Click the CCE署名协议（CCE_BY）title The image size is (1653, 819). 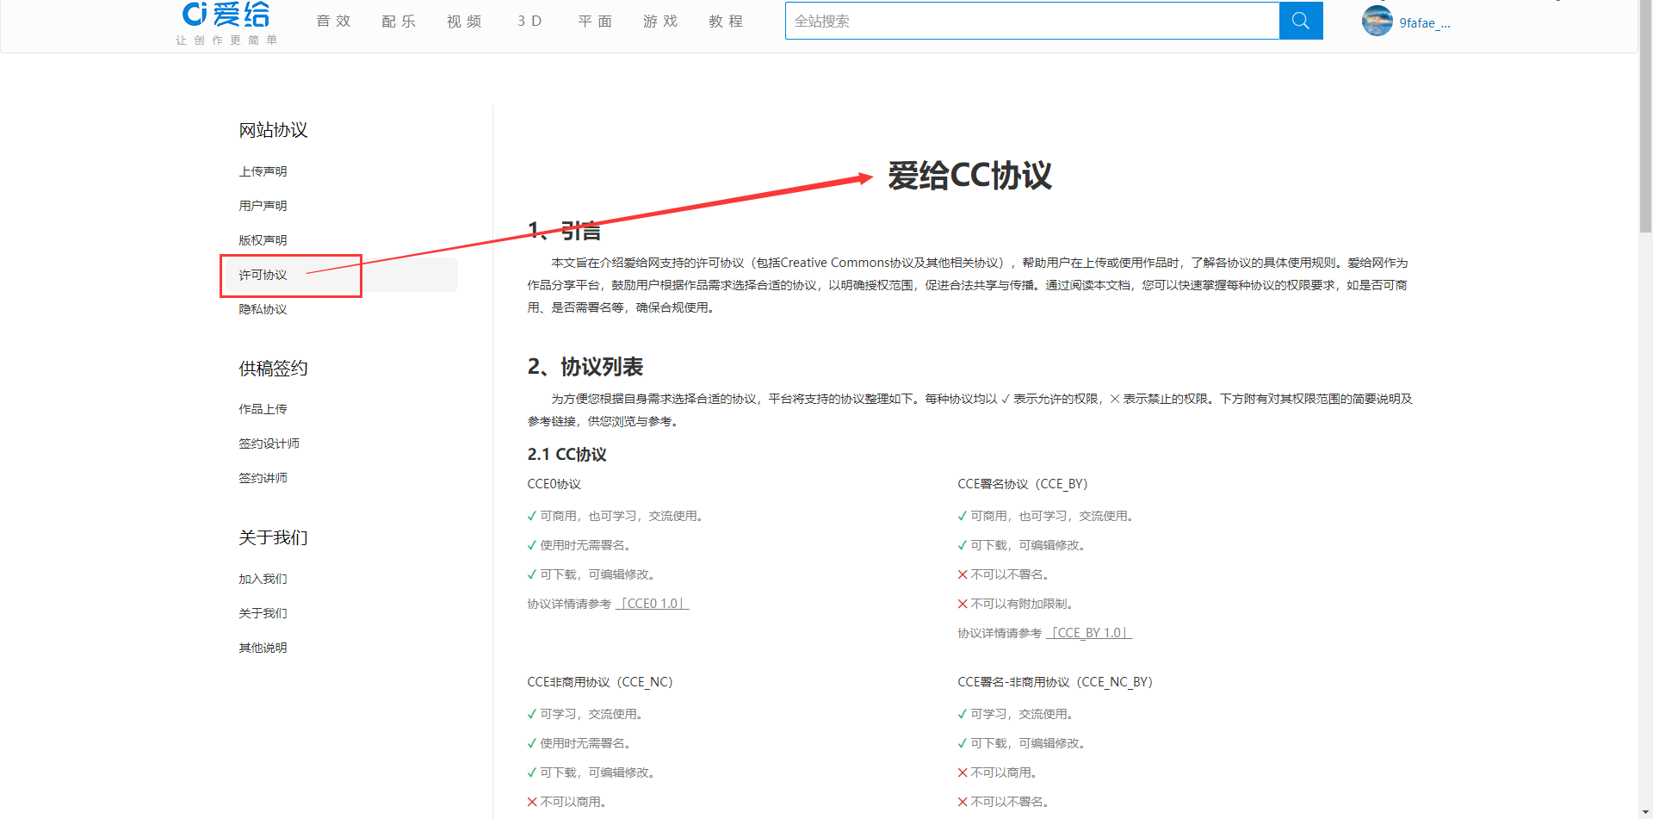point(1023,484)
